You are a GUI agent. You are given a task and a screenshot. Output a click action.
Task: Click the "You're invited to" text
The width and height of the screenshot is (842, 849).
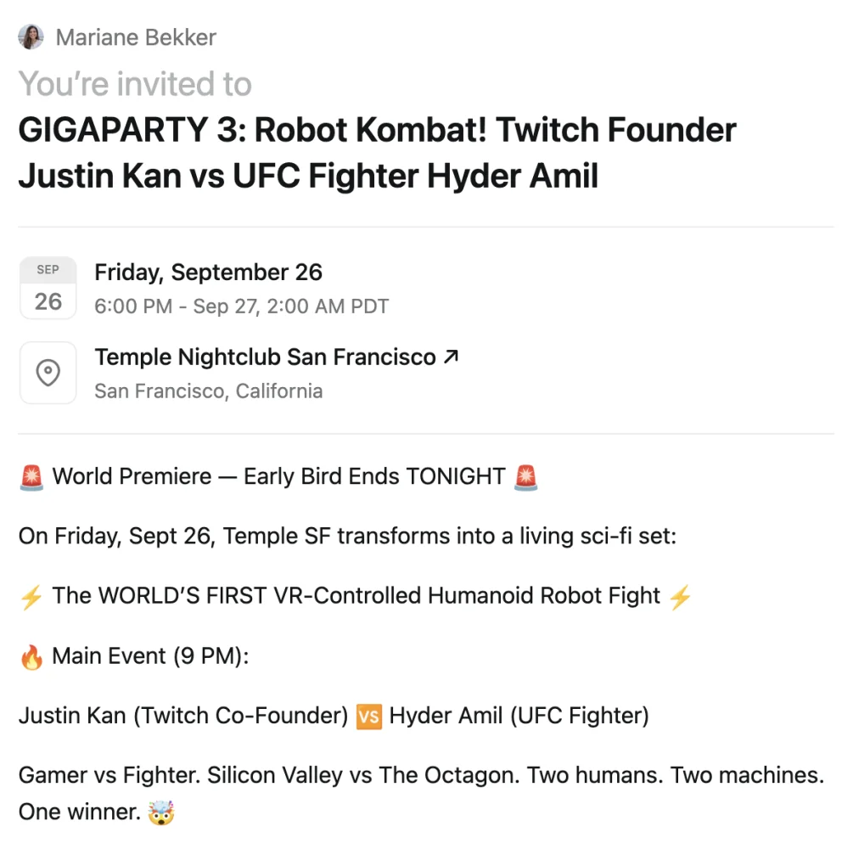pos(135,84)
